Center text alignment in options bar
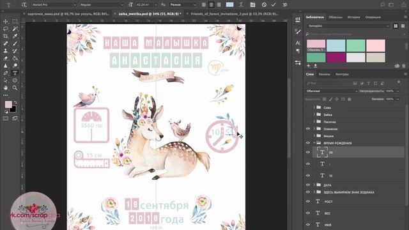Screen dimensions: 409x230 click(212, 4)
